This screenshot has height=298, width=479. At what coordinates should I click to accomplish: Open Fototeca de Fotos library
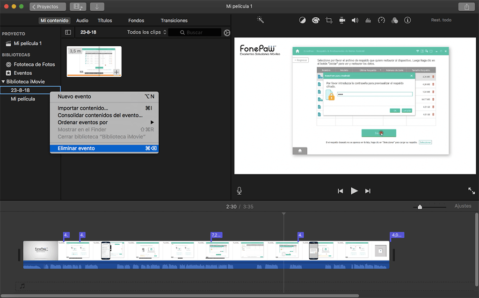point(34,64)
